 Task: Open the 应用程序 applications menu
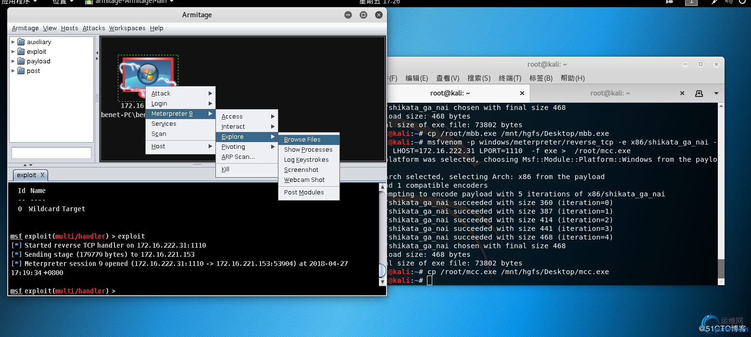[x=19, y=2]
